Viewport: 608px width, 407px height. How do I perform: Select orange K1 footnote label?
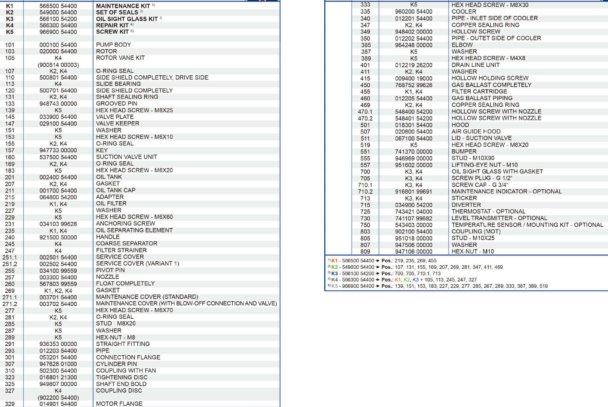tap(334, 261)
